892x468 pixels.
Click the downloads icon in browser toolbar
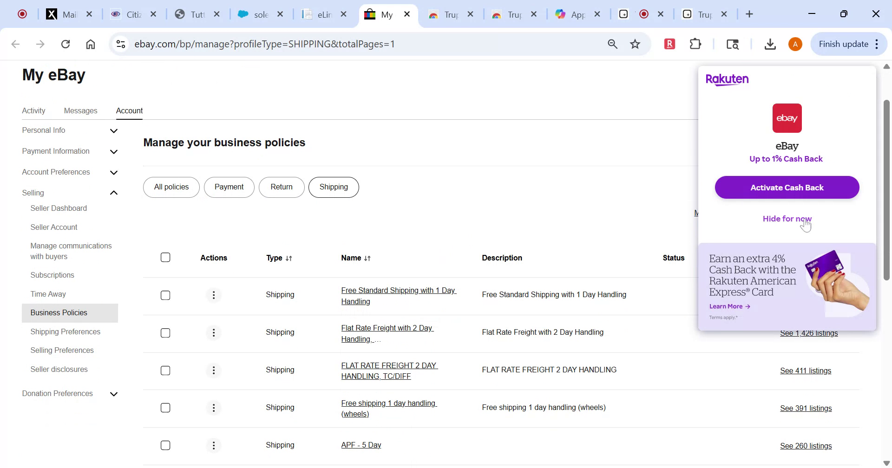click(x=770, y=44)
